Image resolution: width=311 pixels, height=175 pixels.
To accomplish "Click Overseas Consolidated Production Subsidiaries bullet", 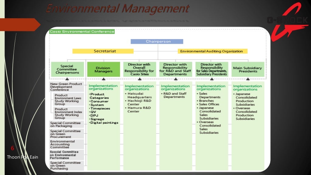I will click(245, 113).
